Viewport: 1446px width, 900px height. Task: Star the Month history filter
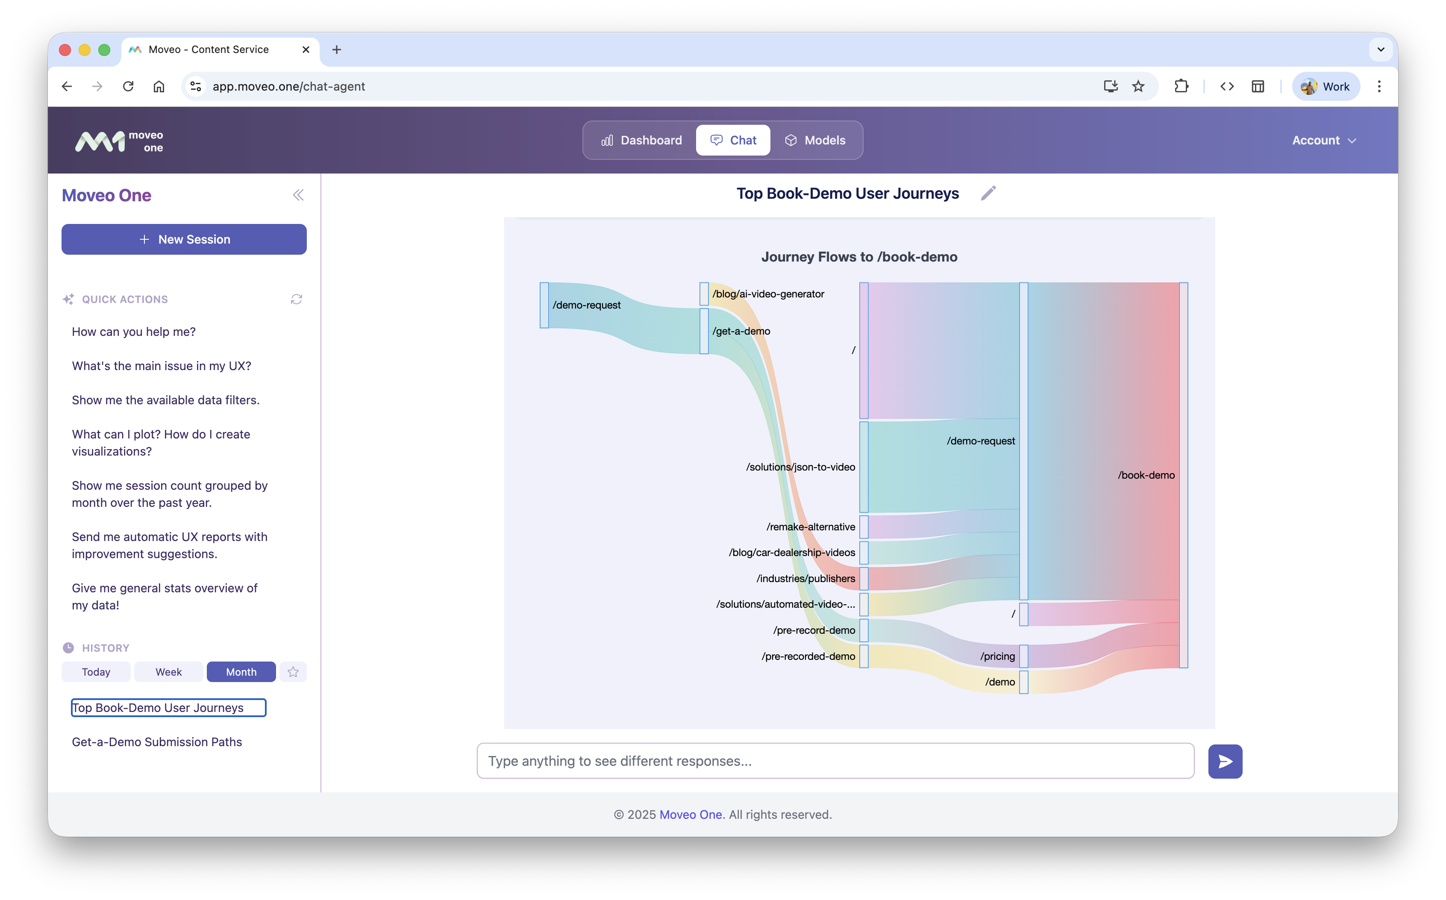(292, 671)
